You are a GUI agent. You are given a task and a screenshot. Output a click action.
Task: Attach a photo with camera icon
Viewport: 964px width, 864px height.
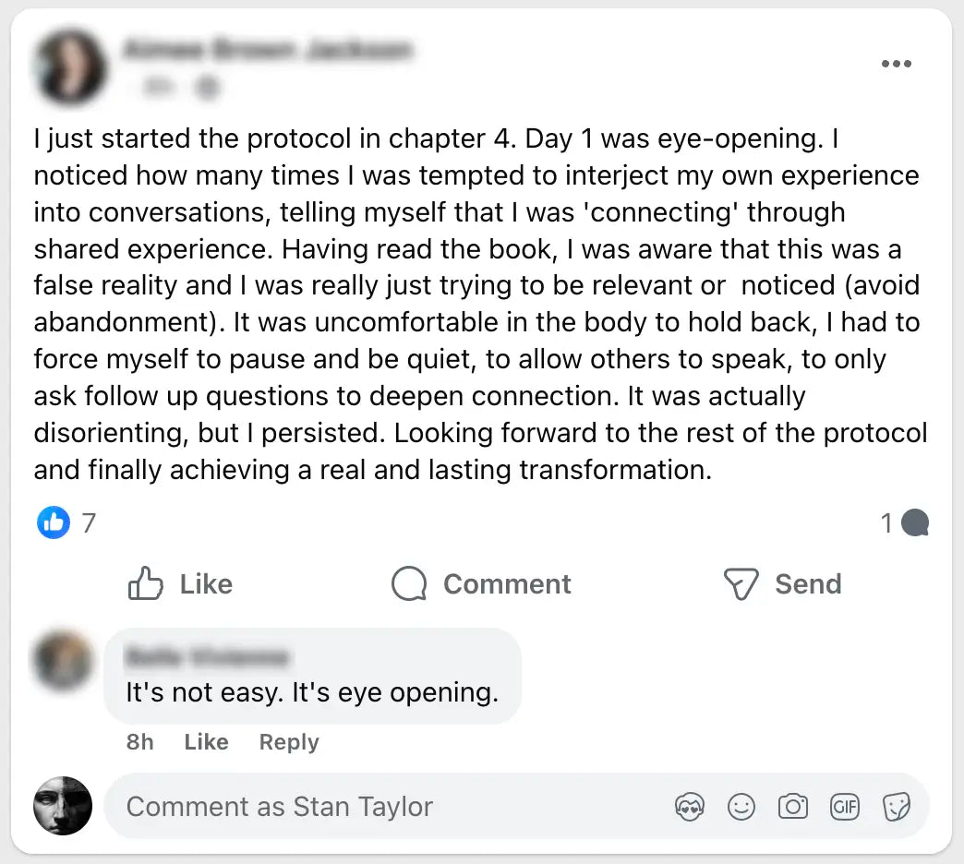tap(792, 808)
